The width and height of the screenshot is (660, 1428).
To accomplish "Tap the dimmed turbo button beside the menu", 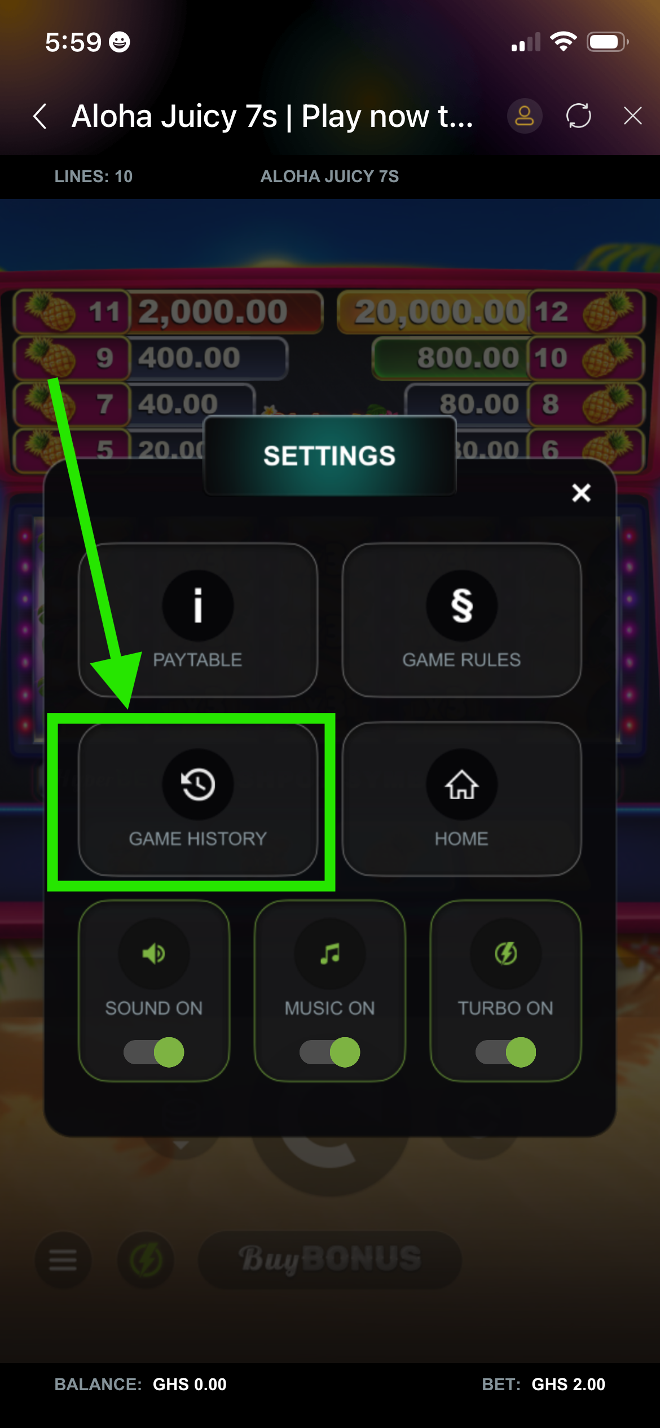I will (146, 1259).
